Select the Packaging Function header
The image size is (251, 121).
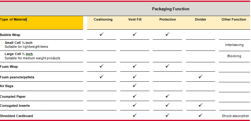[171, 9]
